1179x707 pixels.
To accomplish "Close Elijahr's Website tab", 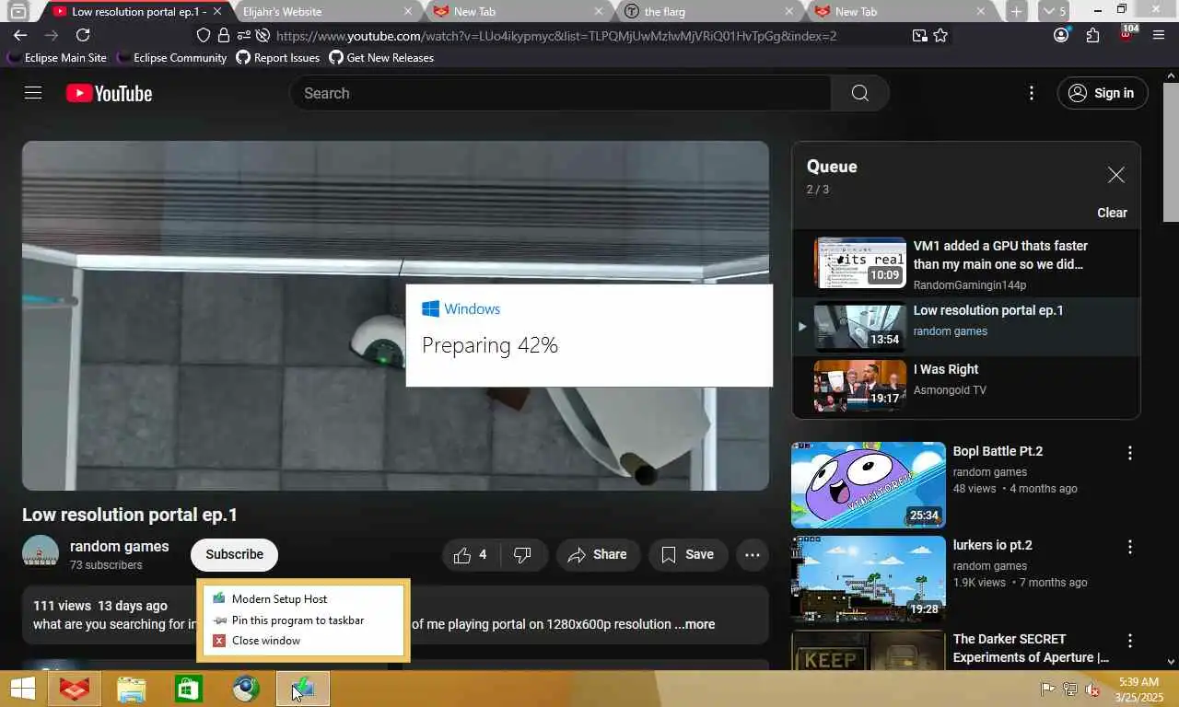I will click(409, 12).
